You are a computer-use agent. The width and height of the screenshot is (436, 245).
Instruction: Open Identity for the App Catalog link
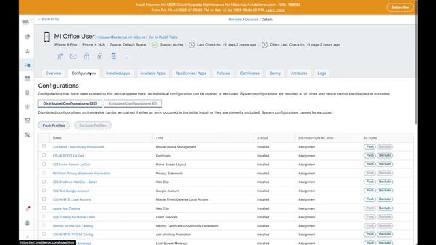[73, 226]
